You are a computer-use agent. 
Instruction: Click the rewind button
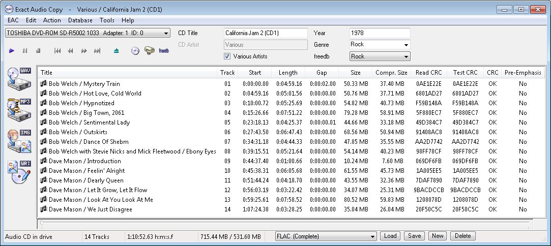tap(70, 51)
